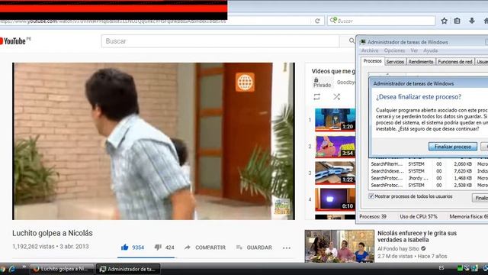488x275 pixels.
Task: Click Finalizar proceso button in the dialog
Action: 453,147
